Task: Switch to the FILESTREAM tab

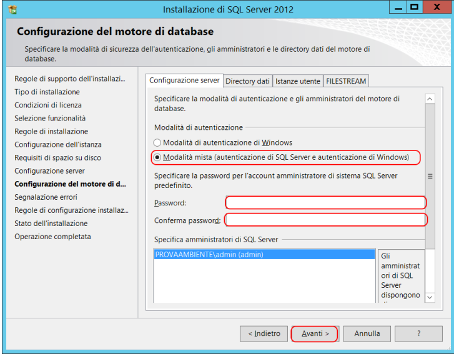Action: tap(346, 81)
